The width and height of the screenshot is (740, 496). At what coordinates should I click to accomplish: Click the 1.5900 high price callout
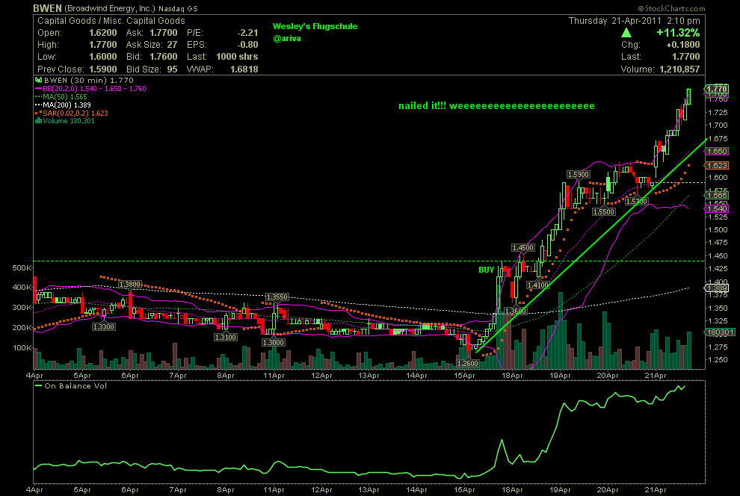tap(578, 175)
